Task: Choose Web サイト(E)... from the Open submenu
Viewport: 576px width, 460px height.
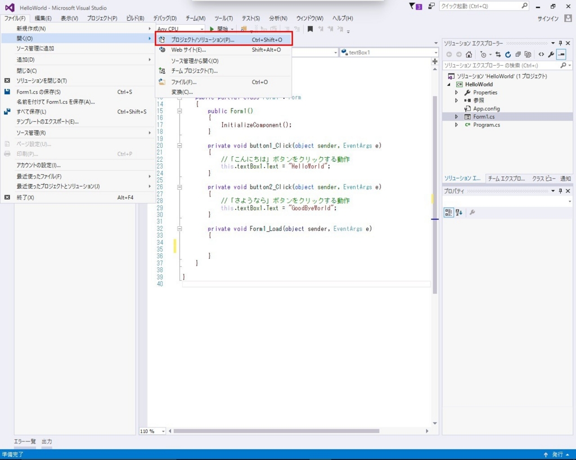Action: click(x=224, y=50)
